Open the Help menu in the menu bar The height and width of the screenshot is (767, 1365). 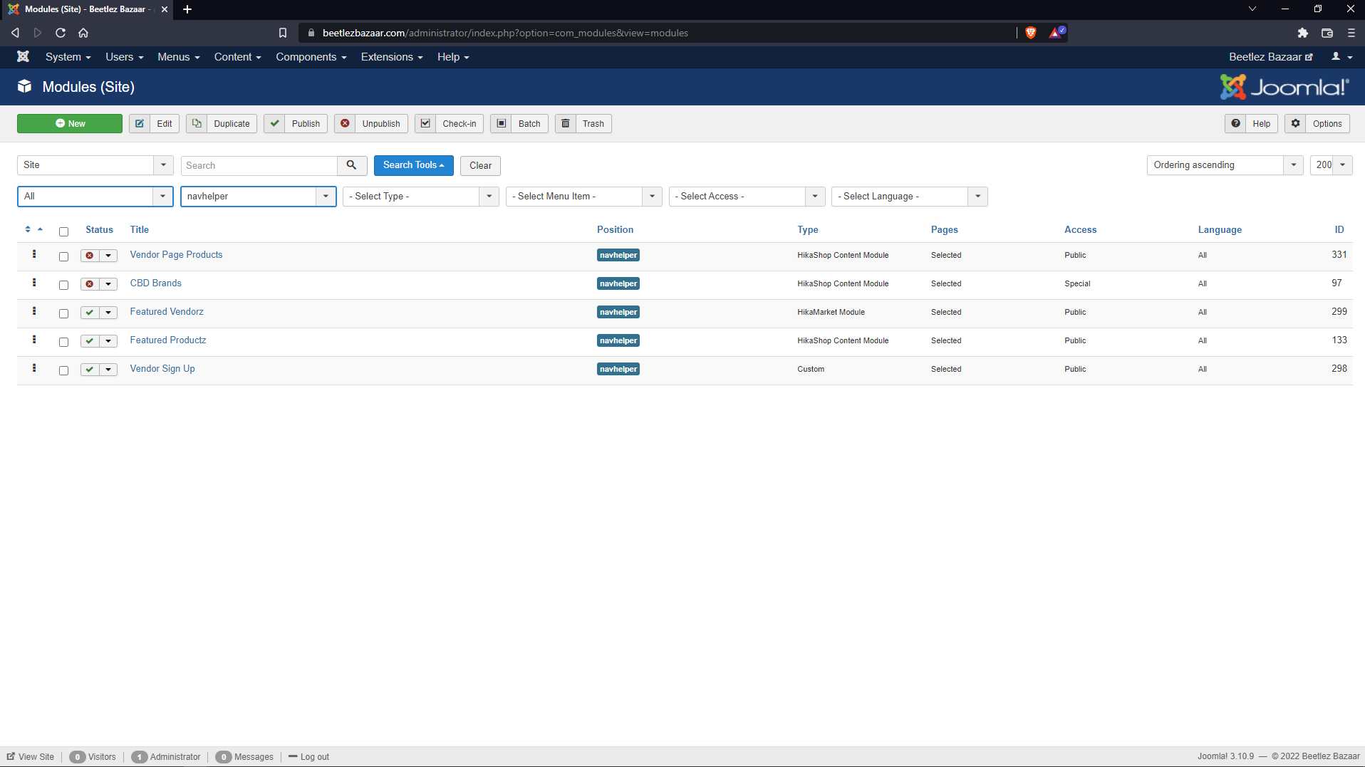point(453,57)
